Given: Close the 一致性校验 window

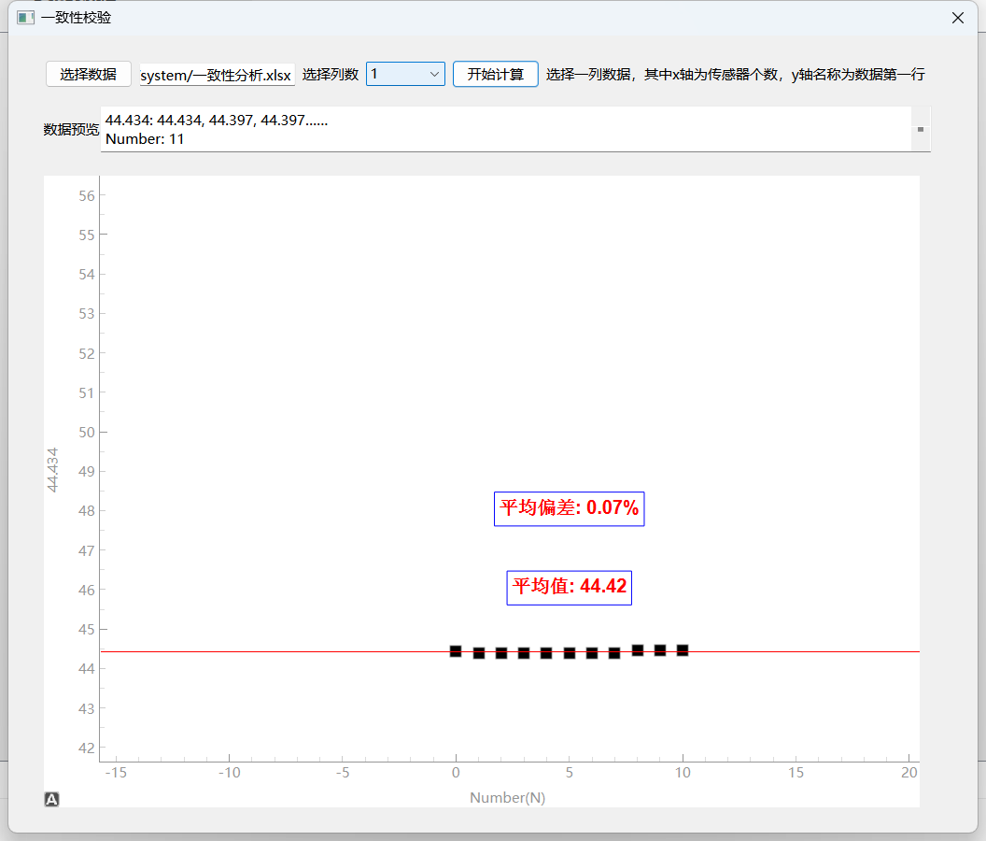Looking at the screenshot, I should (x=958, y=18).
